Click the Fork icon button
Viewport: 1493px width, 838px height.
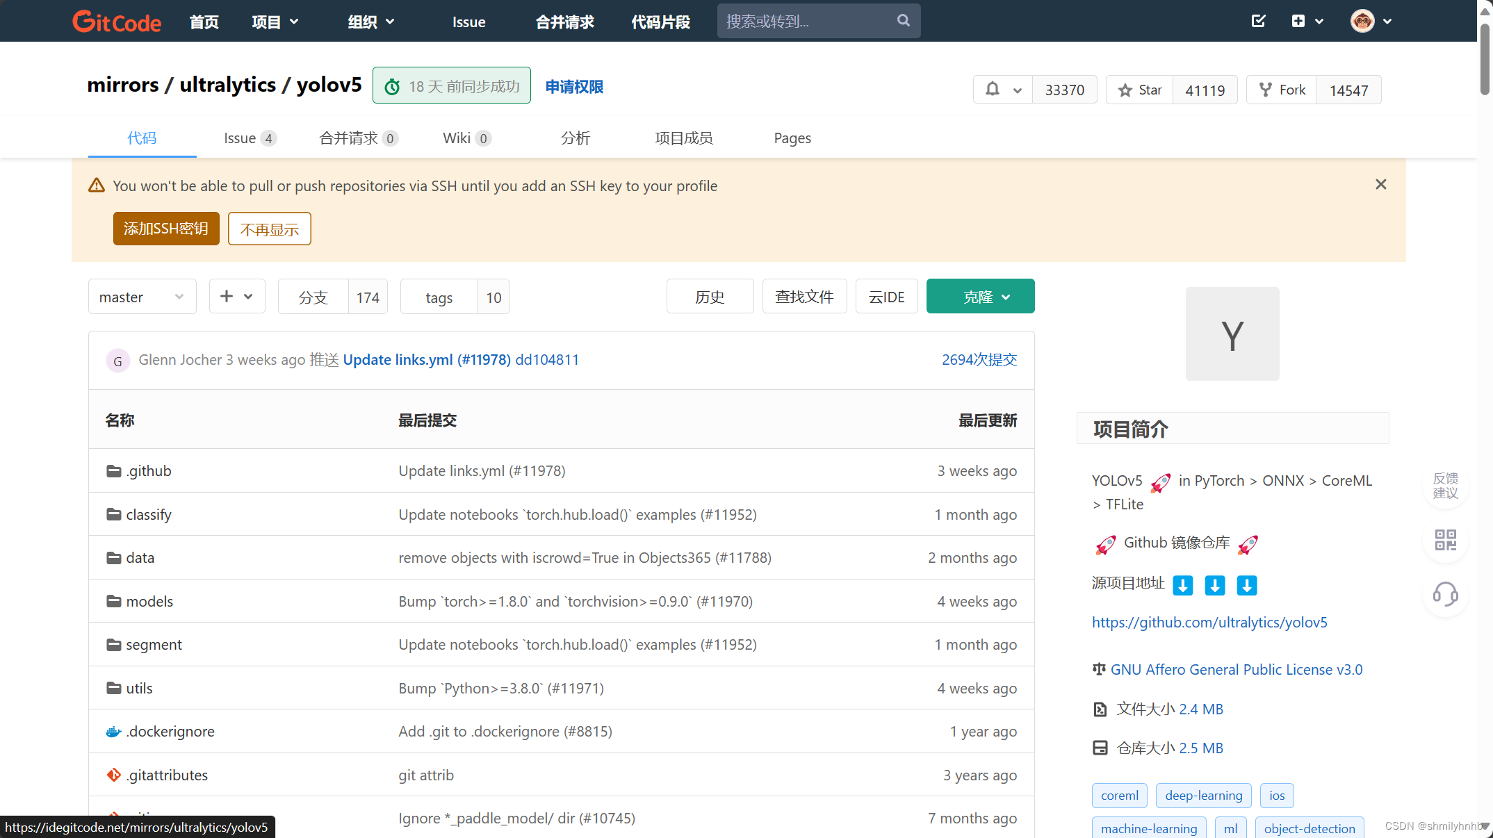click(x=1282, y=90)
